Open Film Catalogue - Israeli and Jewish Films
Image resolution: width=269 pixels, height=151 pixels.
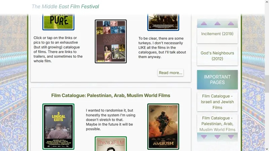pos(217,102)
